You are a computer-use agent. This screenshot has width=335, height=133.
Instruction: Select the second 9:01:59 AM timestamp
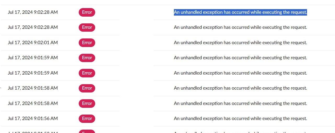[33, 73]
